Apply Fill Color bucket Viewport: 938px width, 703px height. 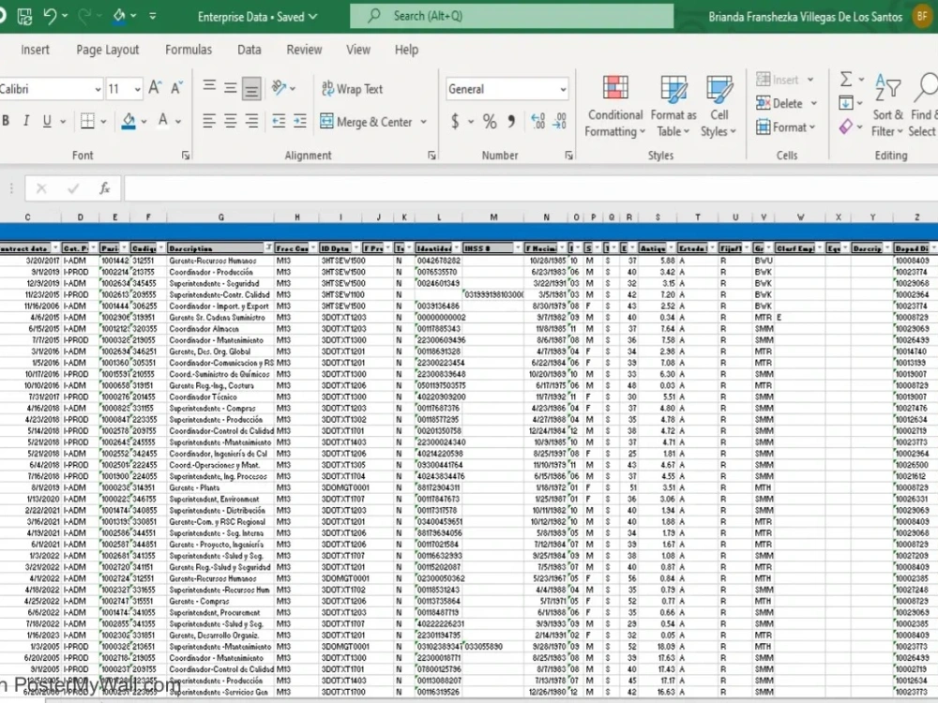(x=128, y=121)
